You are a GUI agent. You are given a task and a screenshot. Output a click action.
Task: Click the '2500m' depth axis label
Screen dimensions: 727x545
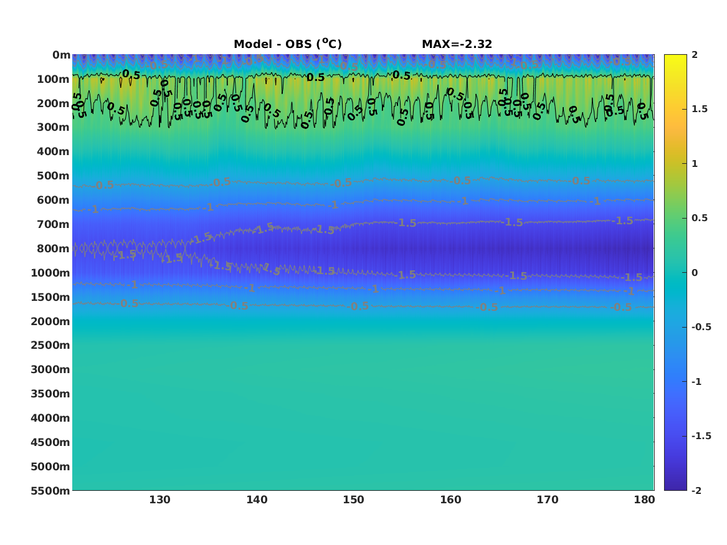pyautogui.click(x=50, y=345)
